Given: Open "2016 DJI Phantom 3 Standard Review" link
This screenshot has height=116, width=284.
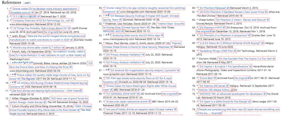Looking at the screenshot, I should click(x=233, y=12).
